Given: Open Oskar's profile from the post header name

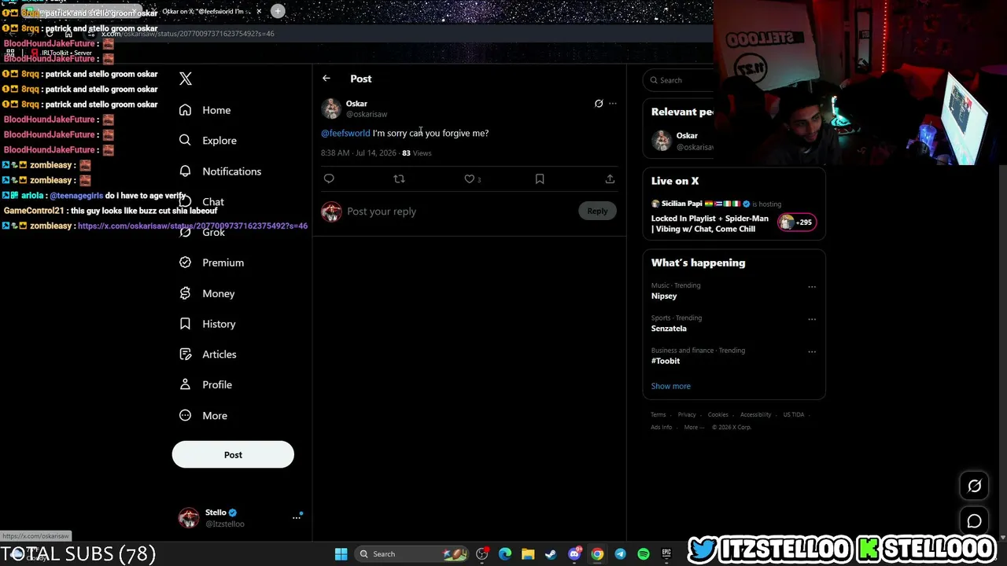Looking at the screenshot, I should (x=356, y=104).
